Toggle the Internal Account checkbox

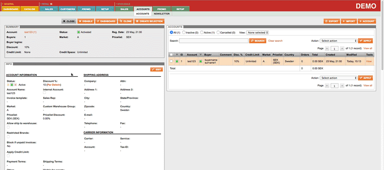tap(44, 93)
